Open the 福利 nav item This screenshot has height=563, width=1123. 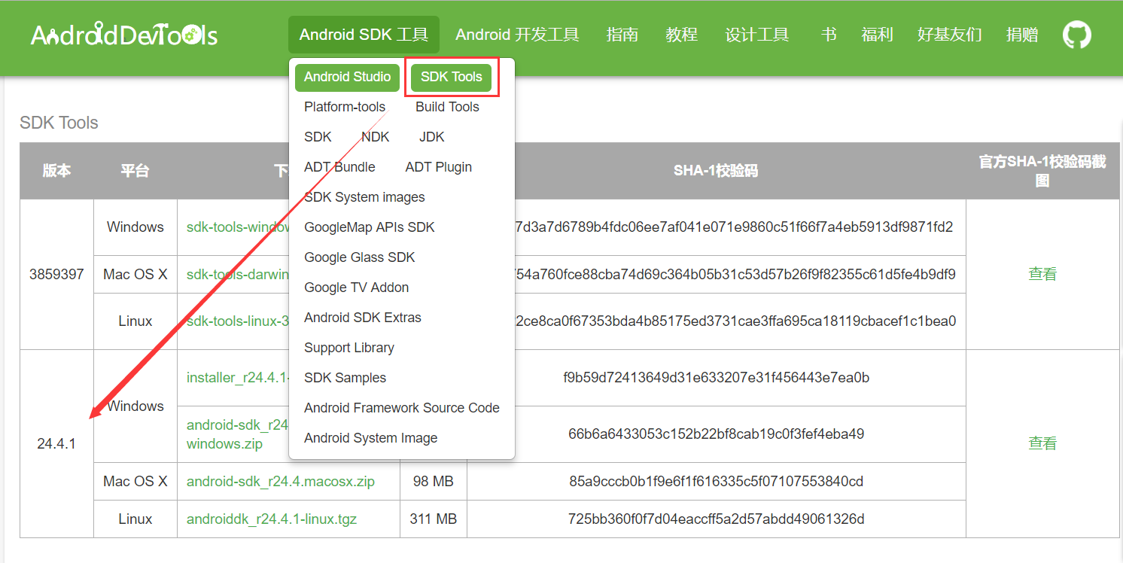coord(877,35)
